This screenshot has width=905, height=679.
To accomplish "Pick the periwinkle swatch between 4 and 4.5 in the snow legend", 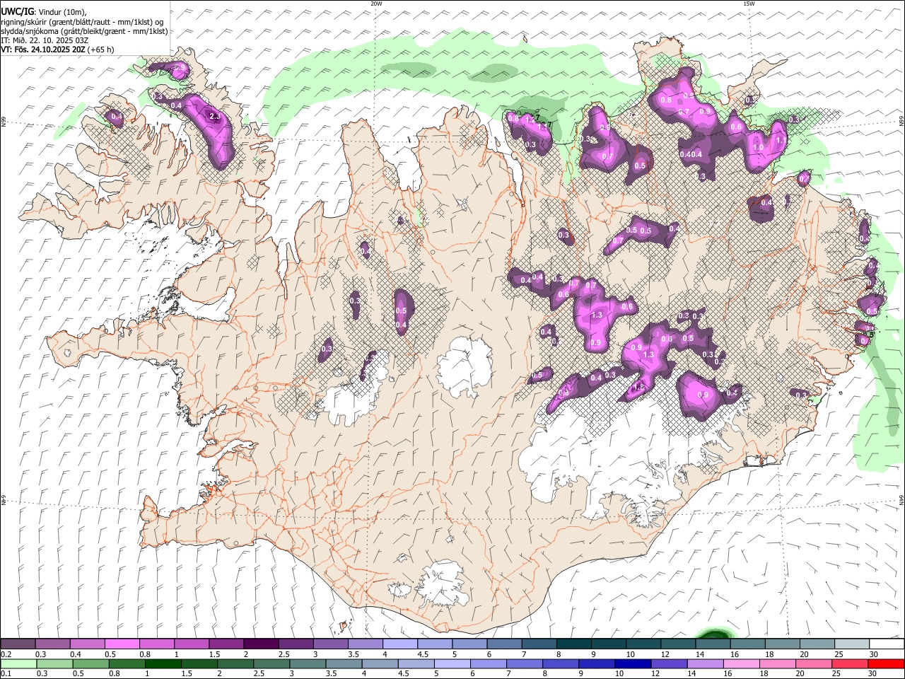I will pos(399,644).
